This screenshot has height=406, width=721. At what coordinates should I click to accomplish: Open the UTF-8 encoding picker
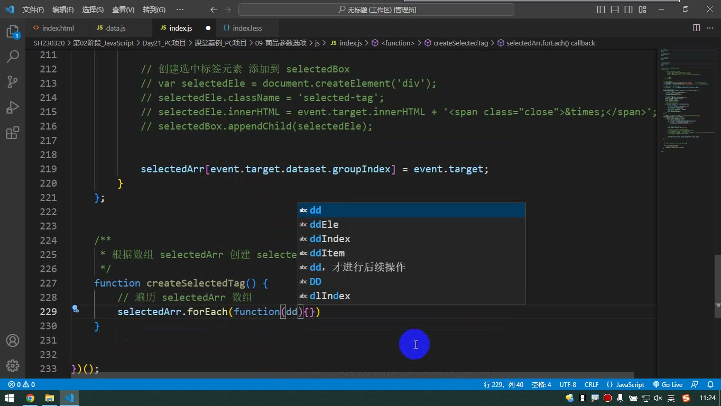568,384
